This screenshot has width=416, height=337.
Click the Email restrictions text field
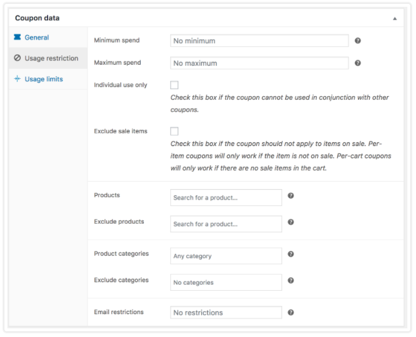tap(226, 312)
